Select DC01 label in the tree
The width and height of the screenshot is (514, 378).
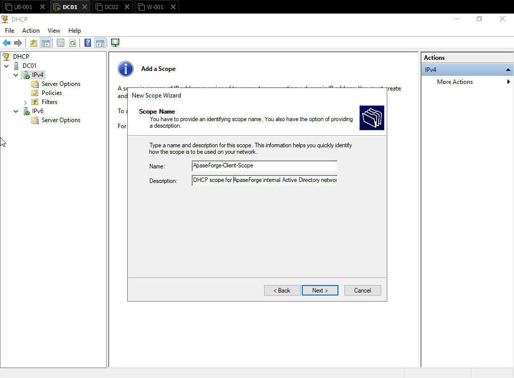[30, 66]
